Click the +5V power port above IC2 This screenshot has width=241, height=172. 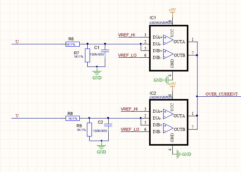click(172, 86)
